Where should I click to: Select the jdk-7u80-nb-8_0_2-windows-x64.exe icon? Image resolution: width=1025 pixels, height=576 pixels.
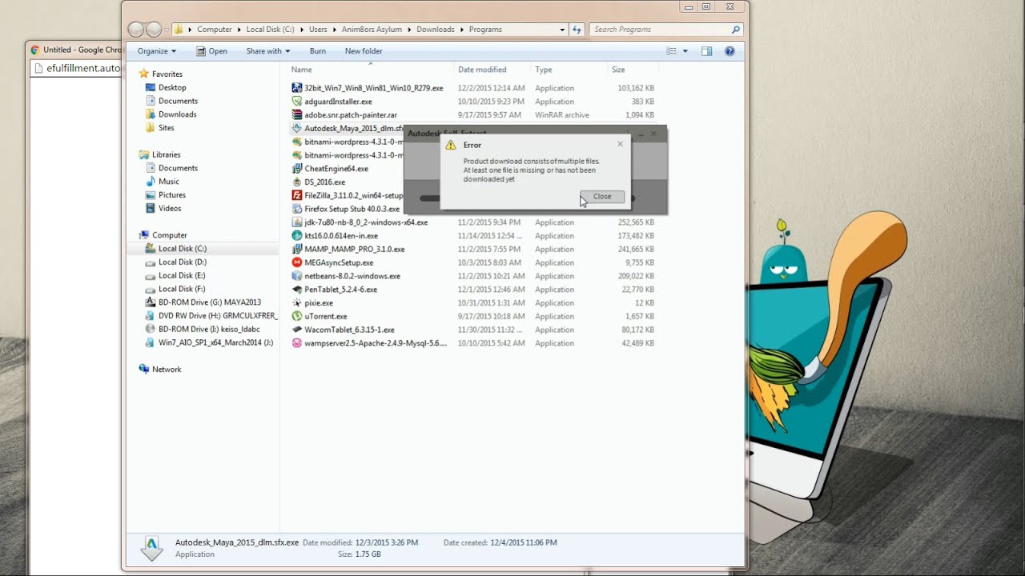click(297, 222)
